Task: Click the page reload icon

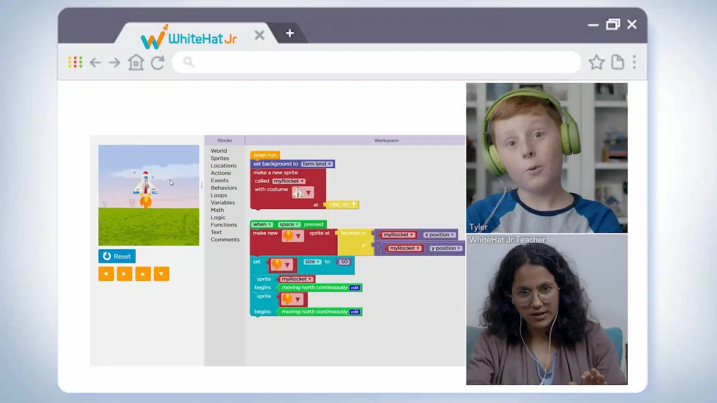Action: coord(157,62)
